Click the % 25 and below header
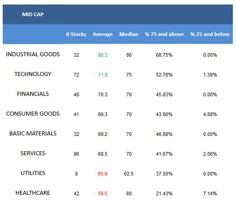The width and height of the screenshot is (236, 202). click(x=210, y=34)
